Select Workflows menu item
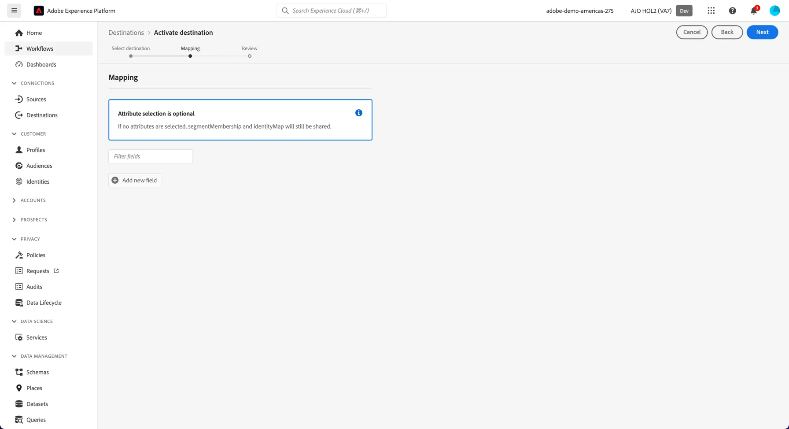 click(48, 48)
